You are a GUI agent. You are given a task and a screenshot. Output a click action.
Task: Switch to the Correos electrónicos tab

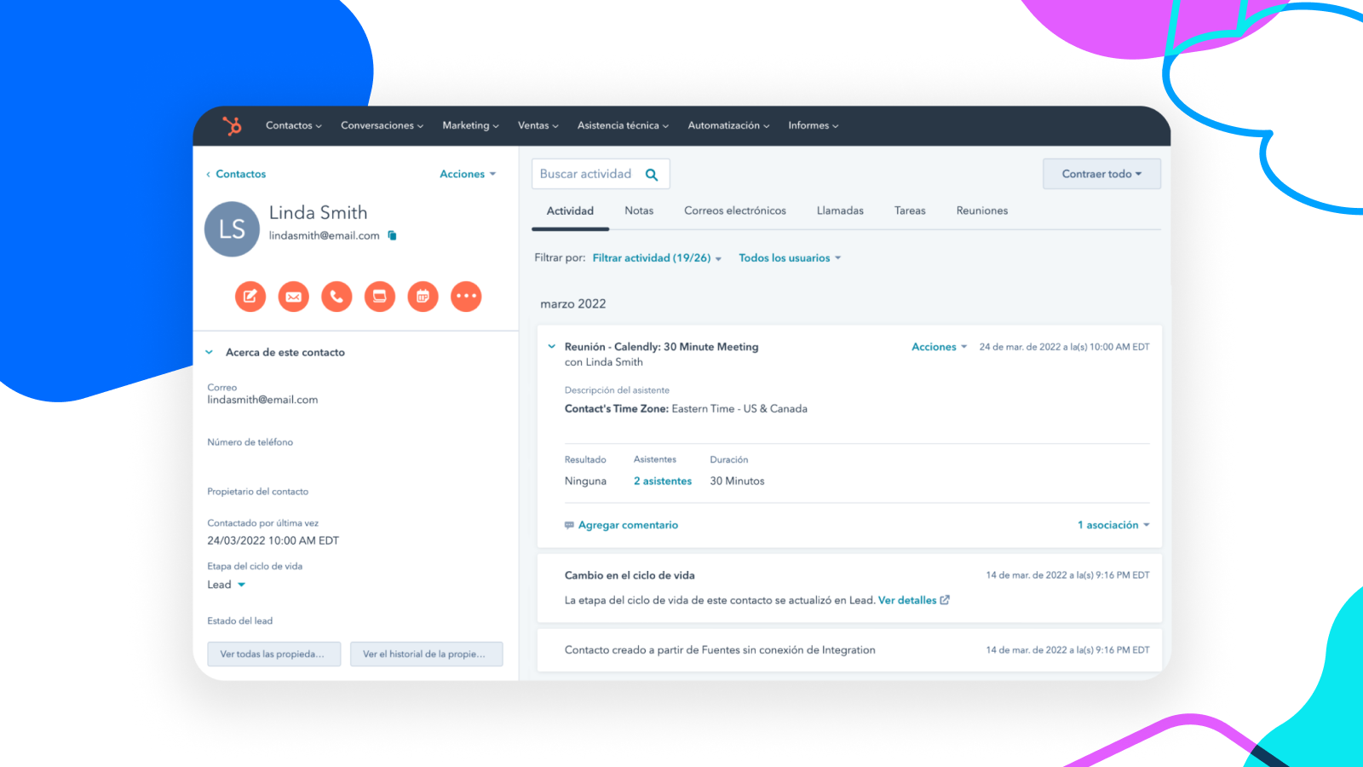tap(734, 210)
